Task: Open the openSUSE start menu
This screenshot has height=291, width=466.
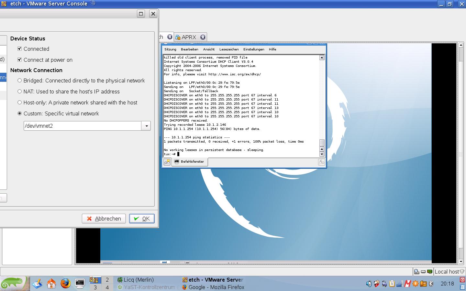Action: pyautogui.click(x=13, y=284)
